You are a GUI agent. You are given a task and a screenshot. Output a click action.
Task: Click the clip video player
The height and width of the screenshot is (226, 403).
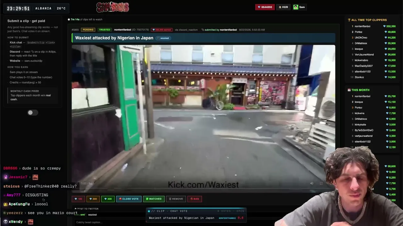click(x=203, y=118)
